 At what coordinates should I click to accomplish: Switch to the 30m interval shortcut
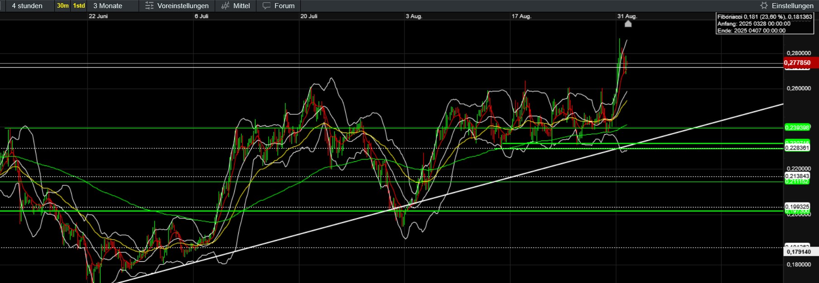(x=63, y=6)
